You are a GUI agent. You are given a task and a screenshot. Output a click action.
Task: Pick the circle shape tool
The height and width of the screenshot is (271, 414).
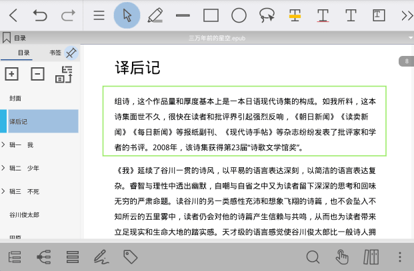pos(239,15)
